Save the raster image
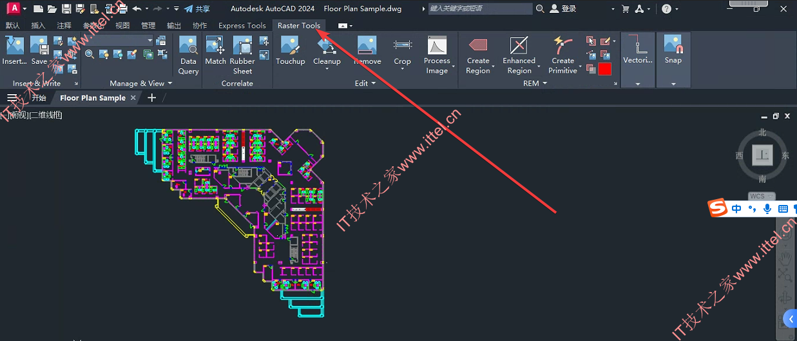This screenshot has width=797, height=341. [x=39, y=51]
